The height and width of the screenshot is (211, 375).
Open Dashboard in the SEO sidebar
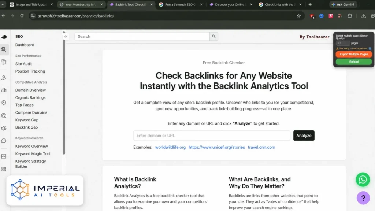pyautogui.click(x=25, y=45)
